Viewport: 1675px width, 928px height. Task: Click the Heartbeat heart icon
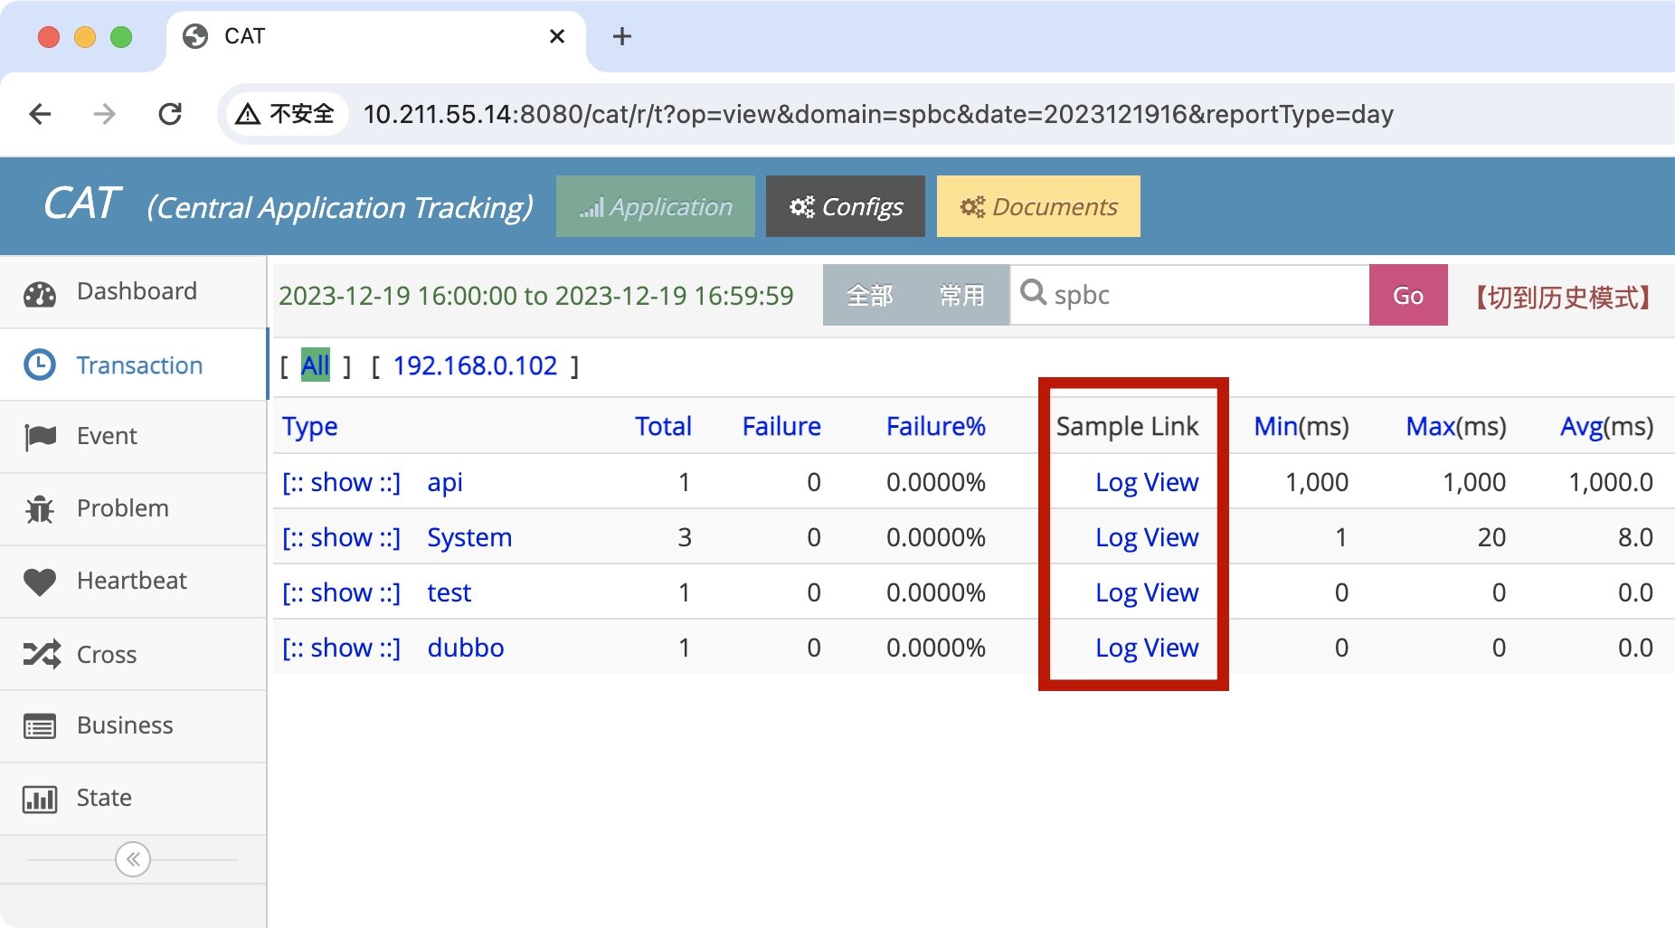[x=40, y=582]
